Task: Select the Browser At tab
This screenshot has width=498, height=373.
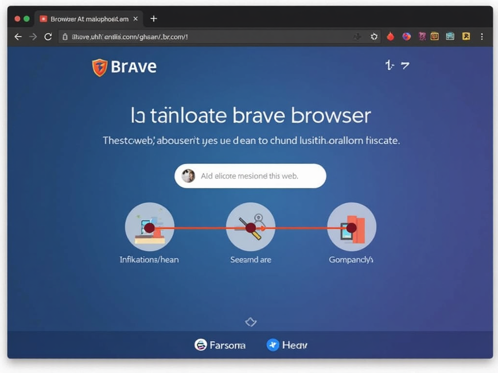Action: coord(89,19)
